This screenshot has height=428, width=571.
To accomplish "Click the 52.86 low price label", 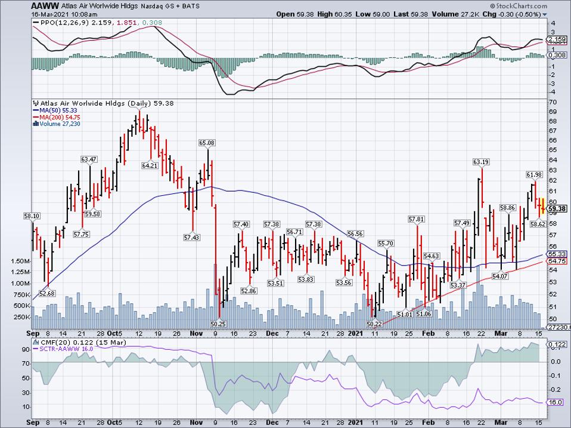I will [249, 291].
